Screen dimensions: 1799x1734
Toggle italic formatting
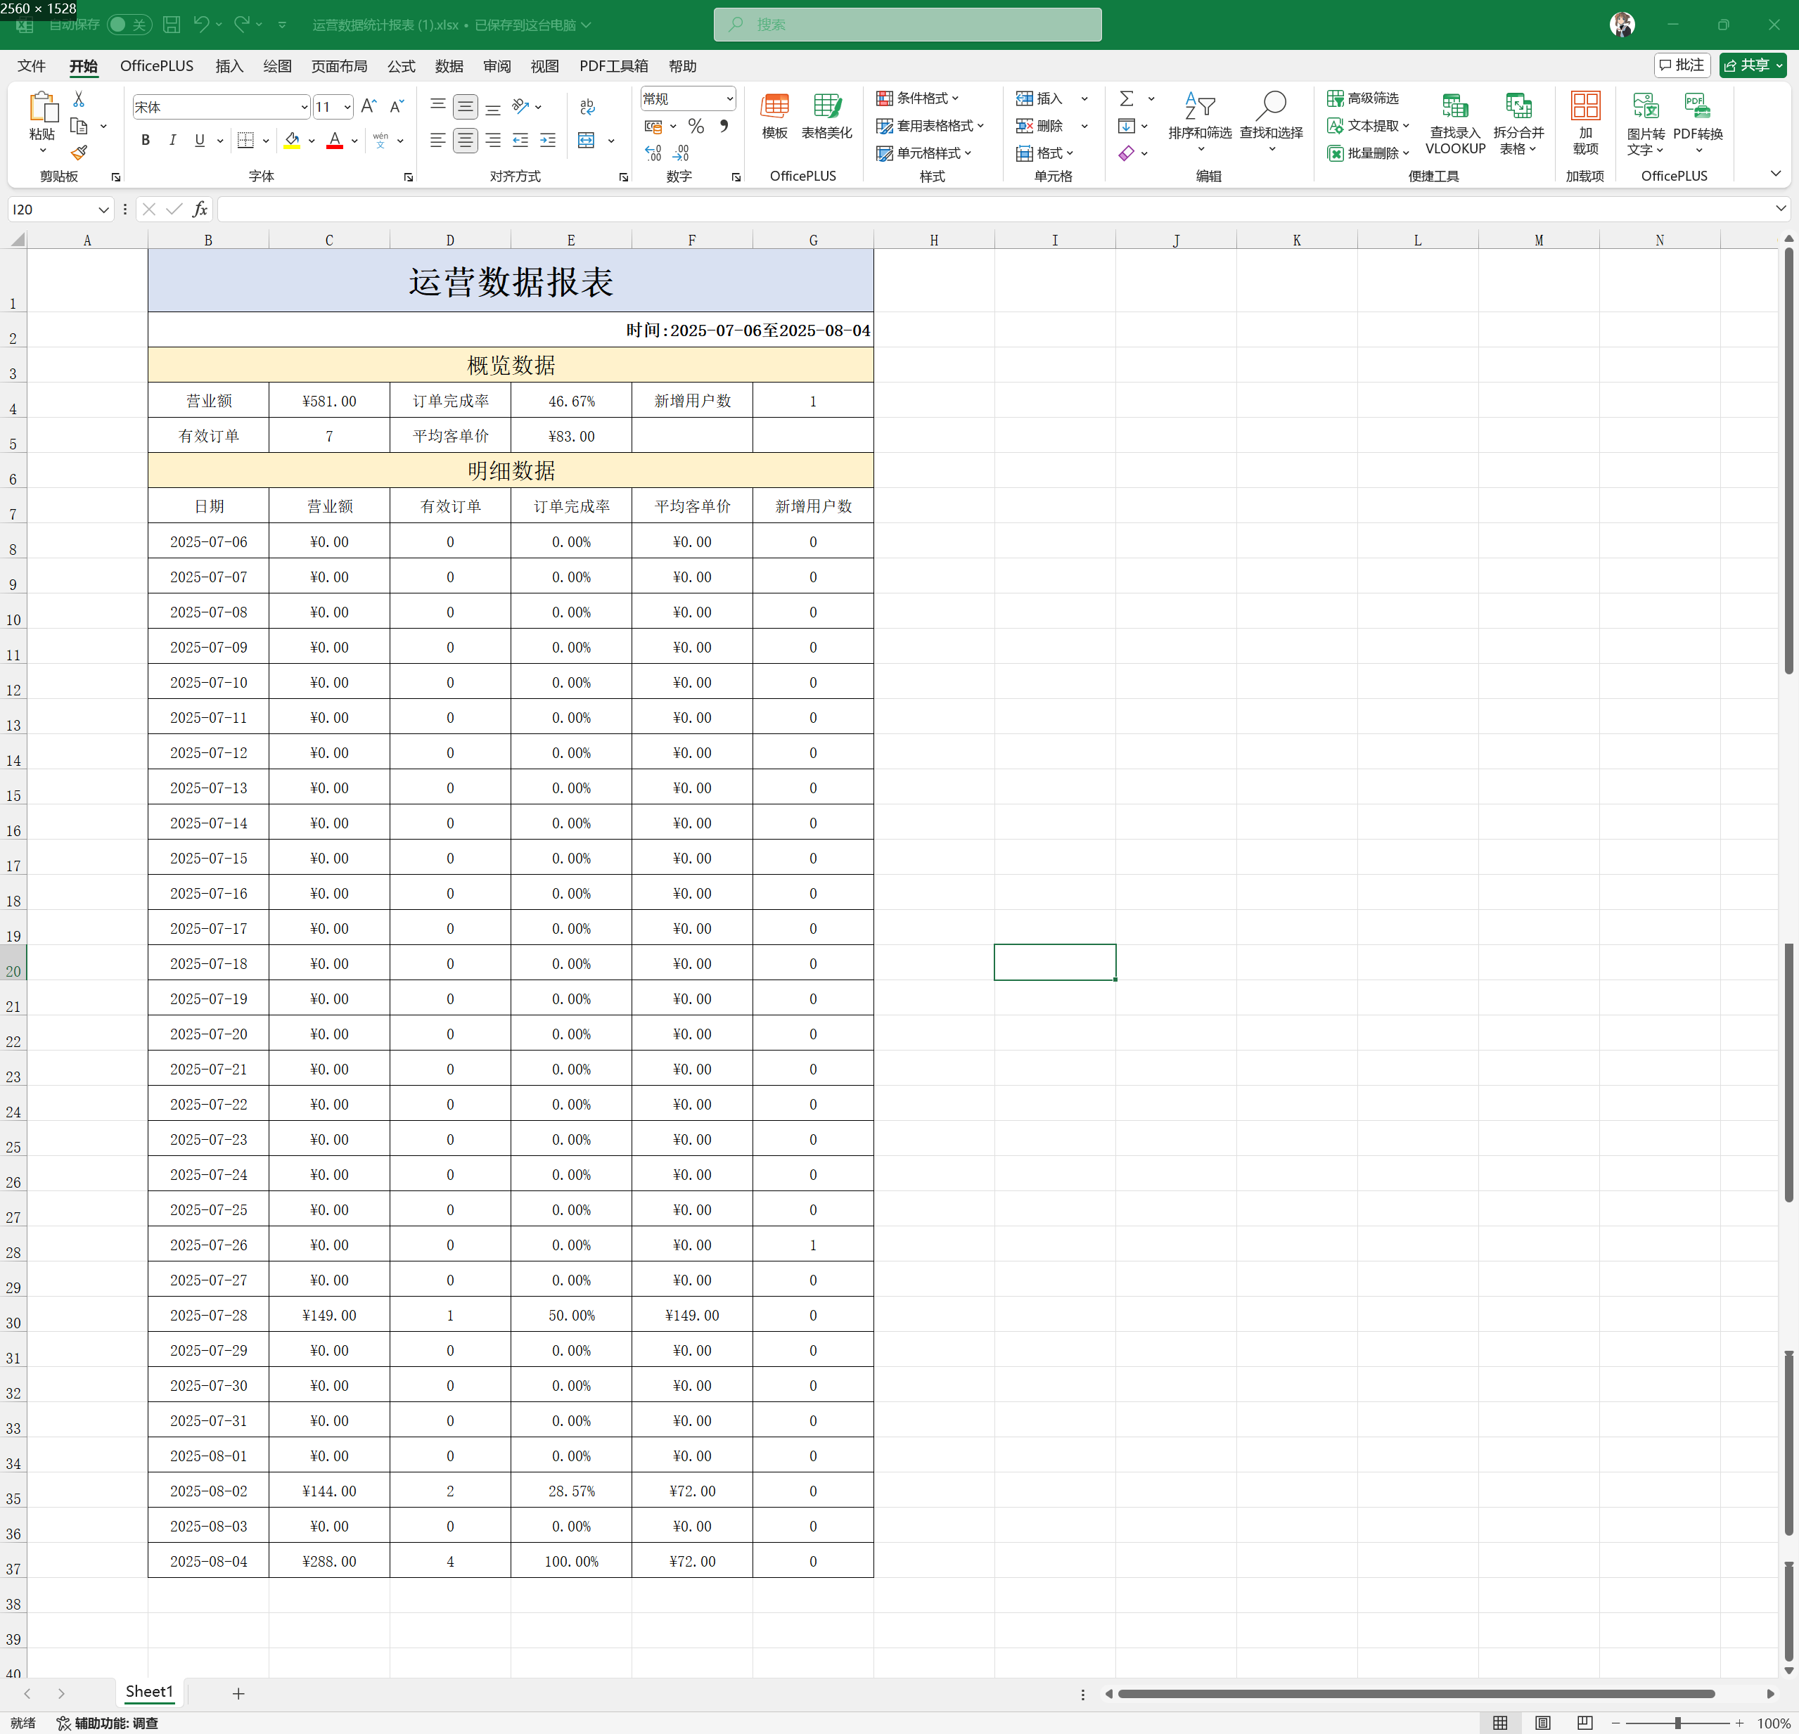(172, 141)
